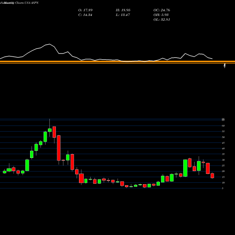
Task: Click the '55' price axis label
Action: tap(223, 131)
